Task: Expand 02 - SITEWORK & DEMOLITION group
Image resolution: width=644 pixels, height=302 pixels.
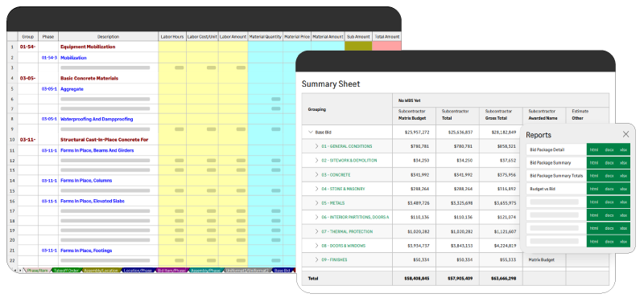Action: pyautogui.click(x=316, y=161)
